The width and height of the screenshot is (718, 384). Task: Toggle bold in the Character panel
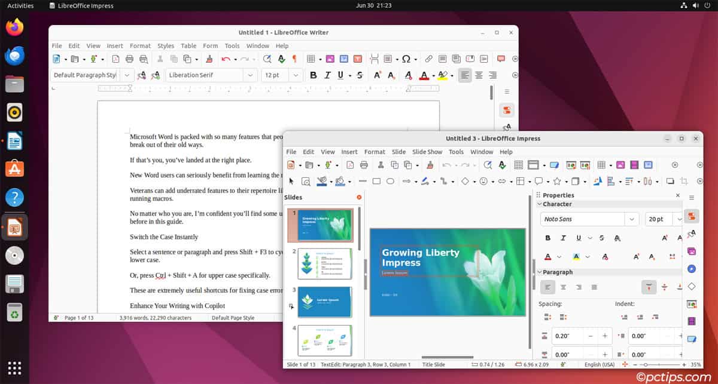(x=547, y=237)
